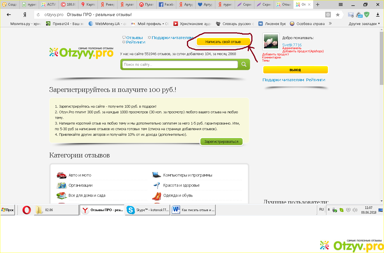384x253 pixels.
Task: Click the Yandex home Я icon
Action: [x=25, y=15]
